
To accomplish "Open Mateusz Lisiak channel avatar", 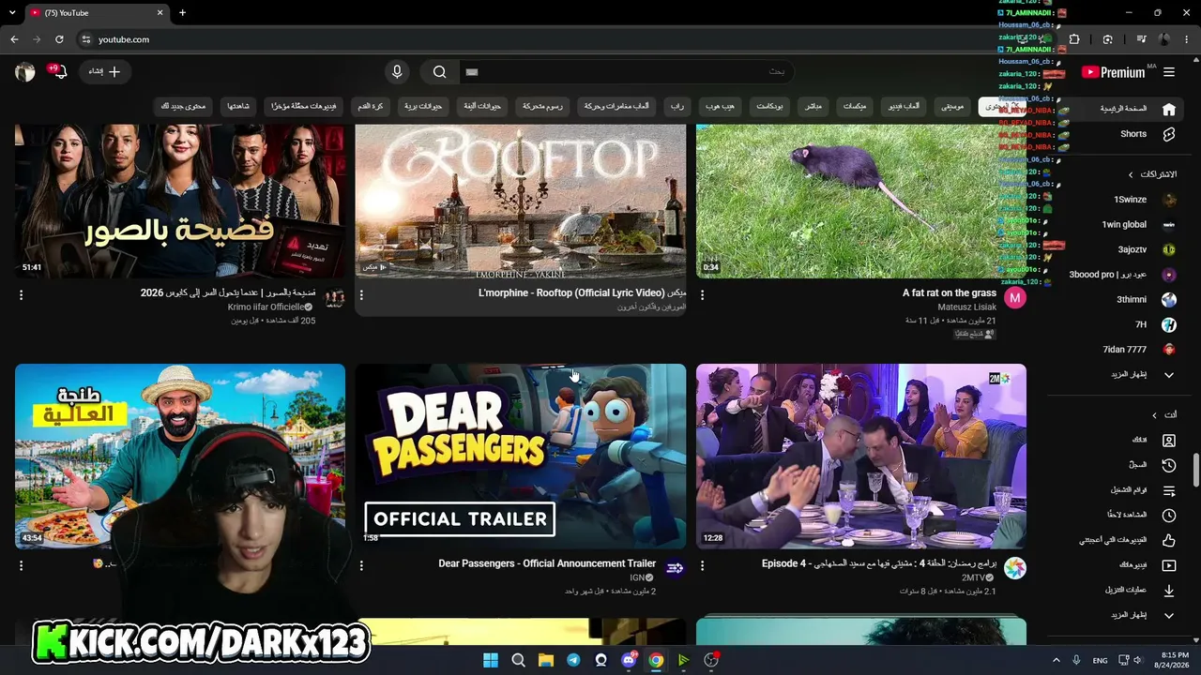I will tap(1015, 298).
